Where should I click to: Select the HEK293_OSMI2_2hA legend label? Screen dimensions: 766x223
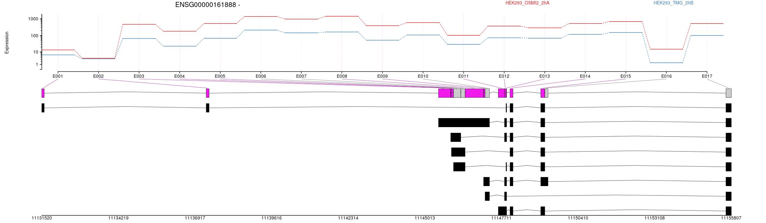point(527,3)
